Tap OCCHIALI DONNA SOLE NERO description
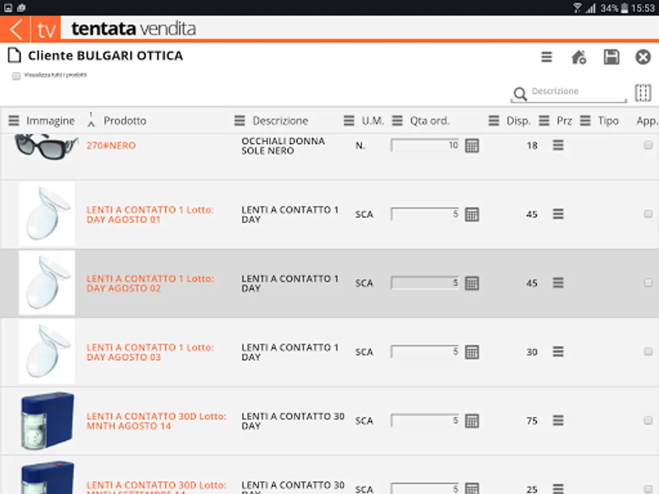 pyautogui.click(x=283, y=145)
